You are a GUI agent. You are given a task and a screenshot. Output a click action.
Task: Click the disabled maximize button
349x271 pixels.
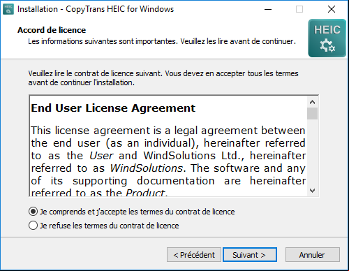coord(299,9)
